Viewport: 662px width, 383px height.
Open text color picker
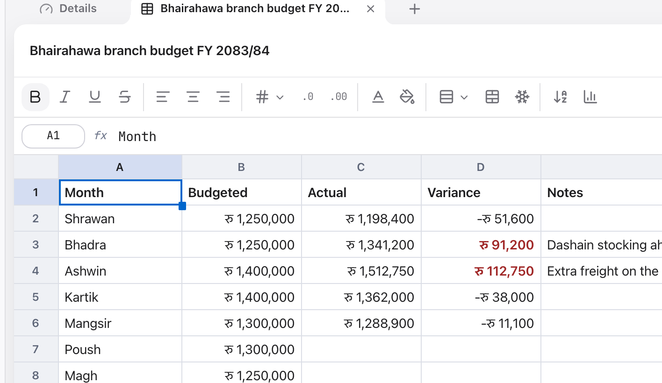point(378,97)
